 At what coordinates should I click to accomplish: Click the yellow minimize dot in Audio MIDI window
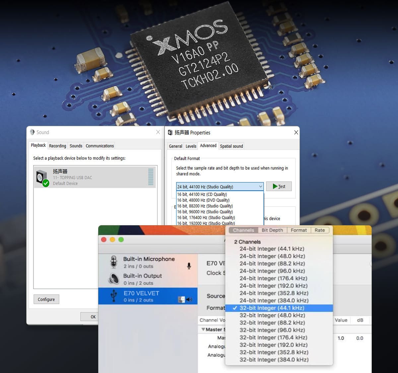tap(112, 239)
